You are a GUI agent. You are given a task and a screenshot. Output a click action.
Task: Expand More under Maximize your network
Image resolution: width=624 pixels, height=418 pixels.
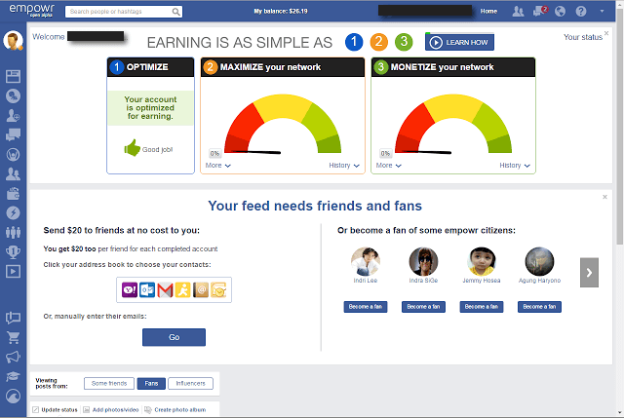point(218,166)
